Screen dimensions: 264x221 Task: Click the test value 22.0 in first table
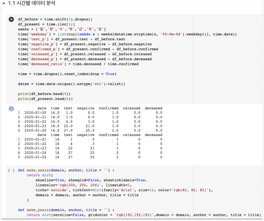pyautogui.click(x=68, y=126)
